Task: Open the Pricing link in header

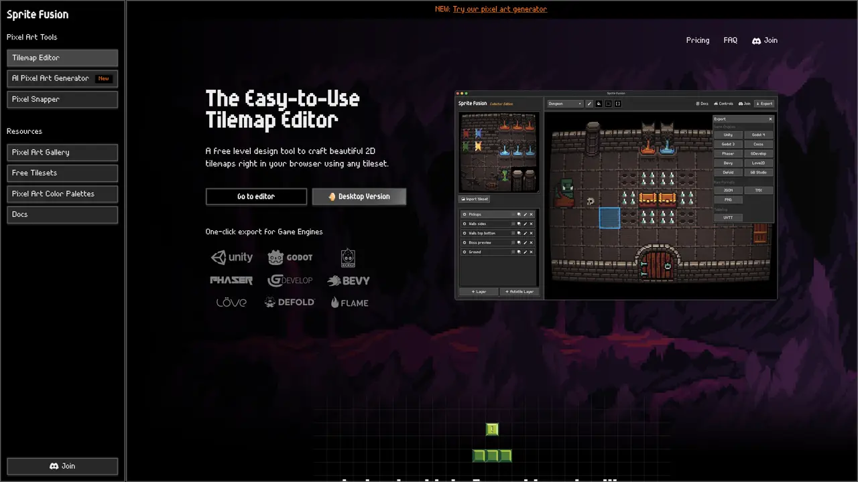Action: (698, 40)
